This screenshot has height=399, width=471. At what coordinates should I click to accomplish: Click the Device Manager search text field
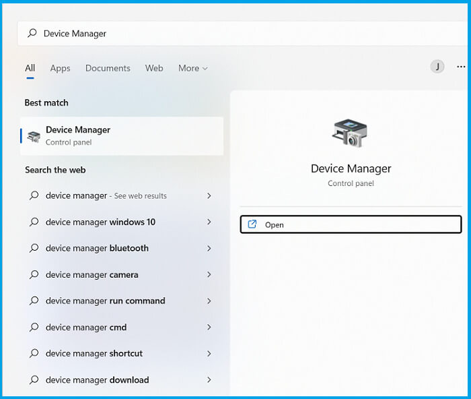click(x=242, y=34)
